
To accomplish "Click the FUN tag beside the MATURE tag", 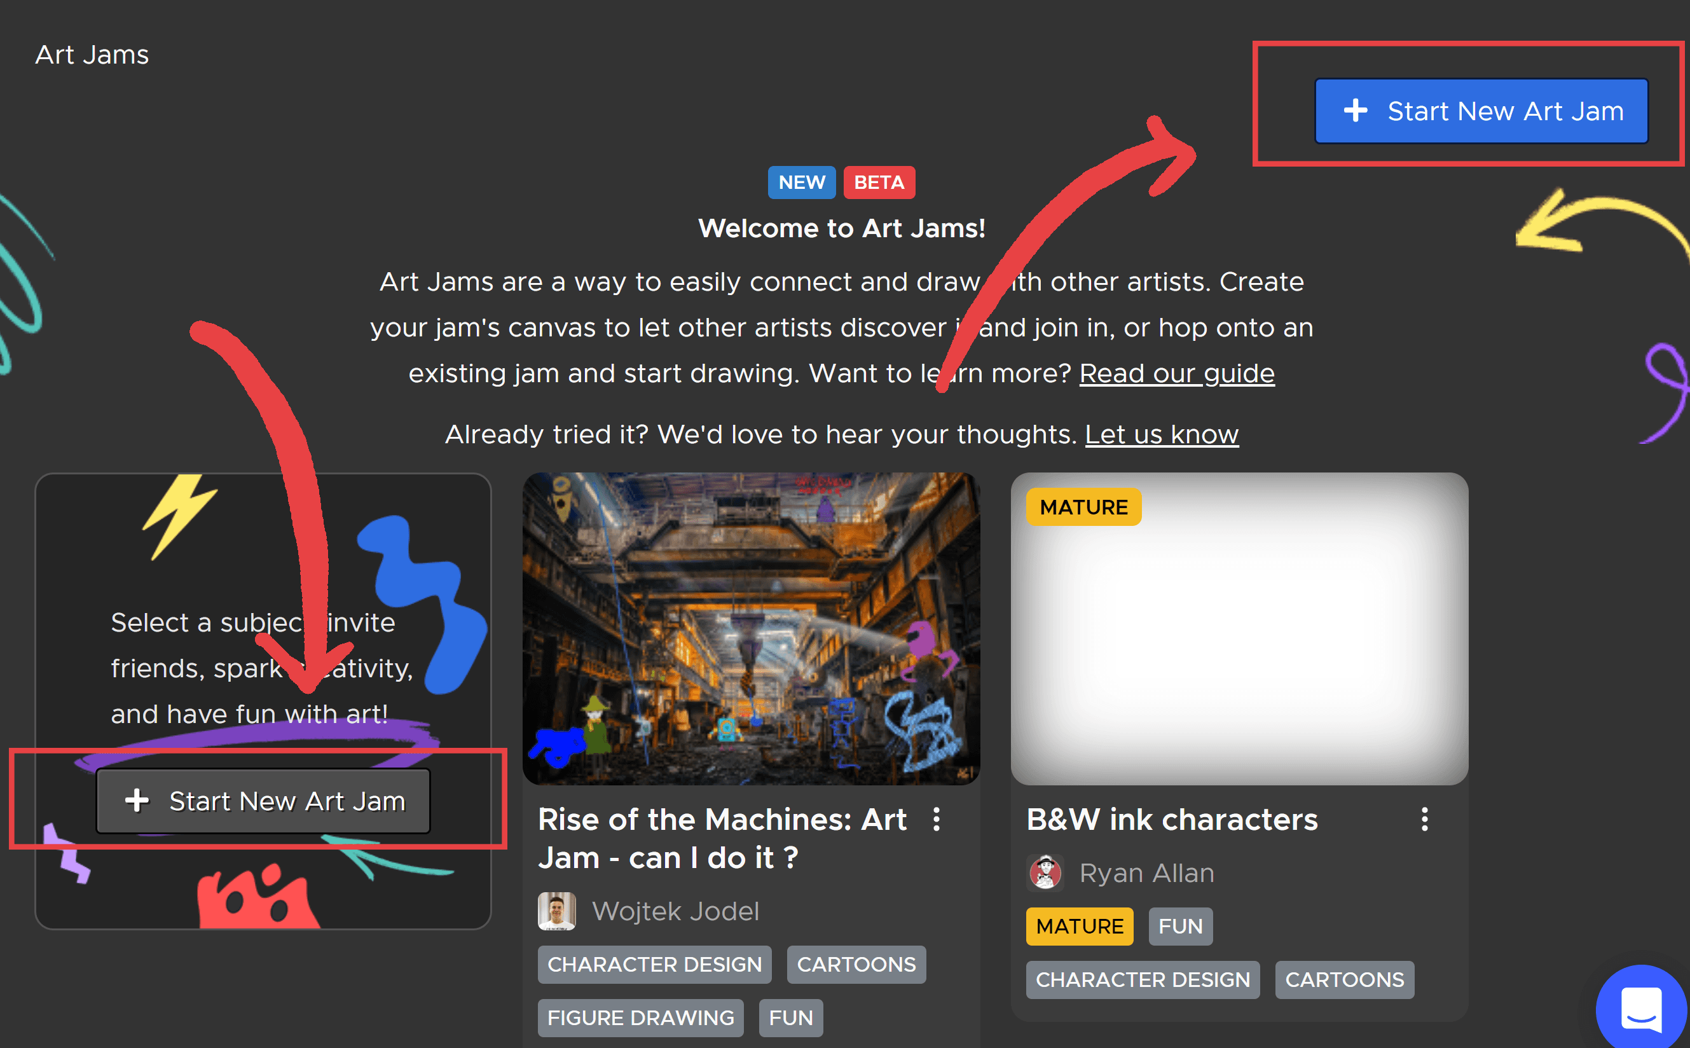I will 1180,926.
